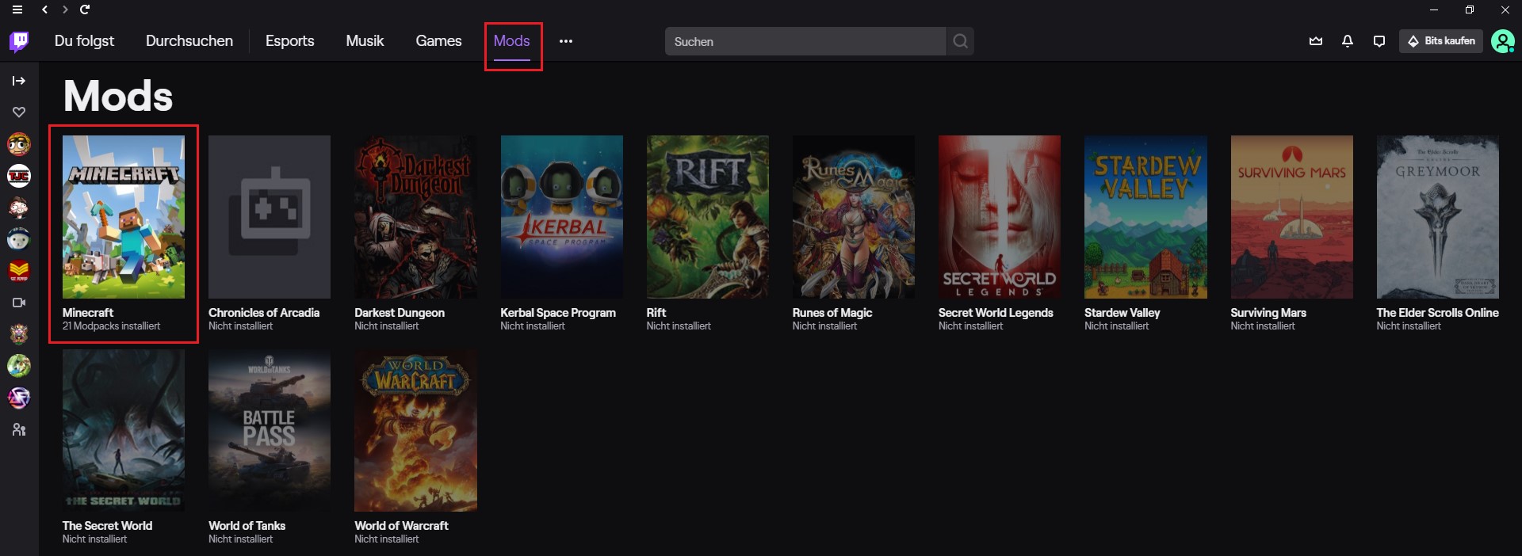This screenshot has height=556, width=1522.
Task: Minimize the Twitch window
Action: 1433,10
